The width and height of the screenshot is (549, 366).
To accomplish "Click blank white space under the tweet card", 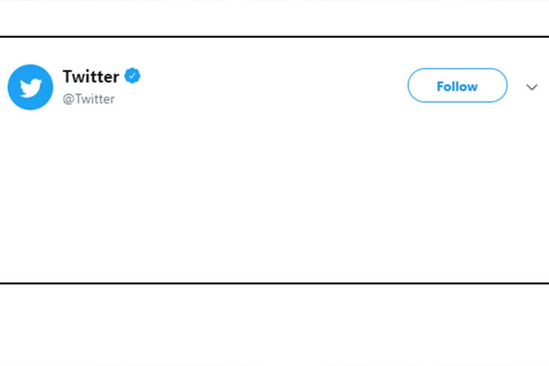I will pos(274,324).
